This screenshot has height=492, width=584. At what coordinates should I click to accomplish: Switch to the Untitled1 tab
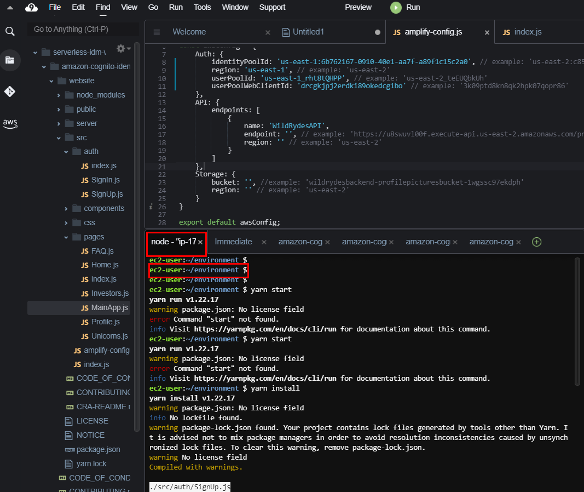click(308, 32)
